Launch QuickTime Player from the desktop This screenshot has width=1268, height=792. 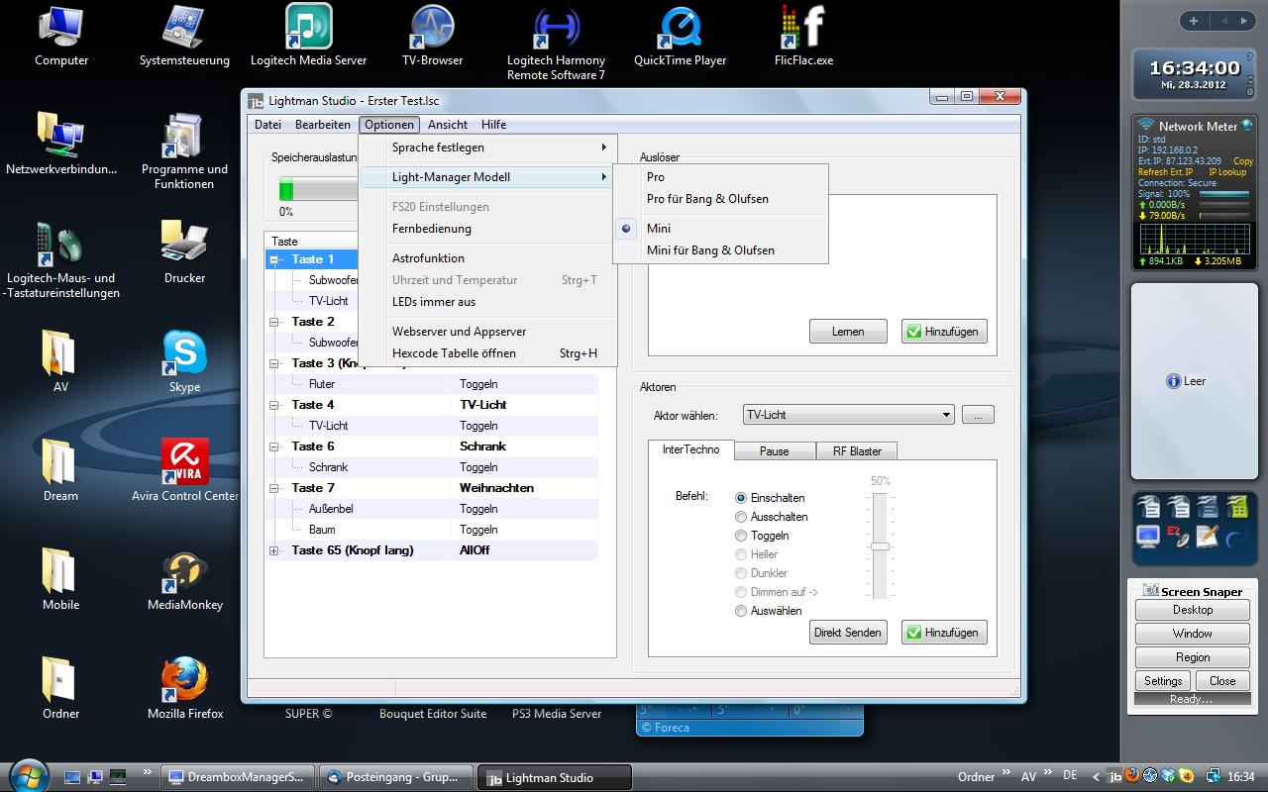pyautogui.click(x=680, y=28)
